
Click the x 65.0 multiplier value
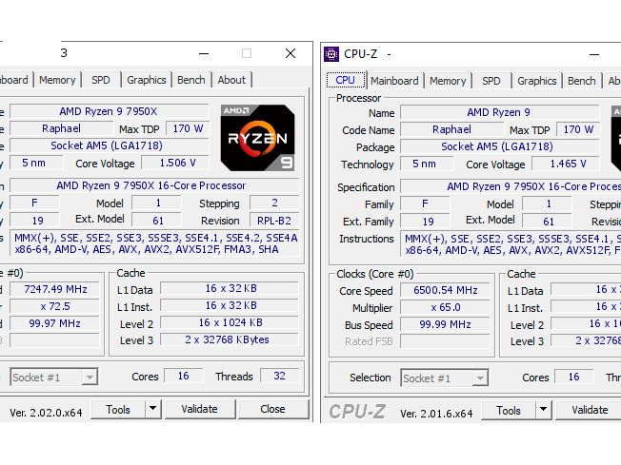445,307
